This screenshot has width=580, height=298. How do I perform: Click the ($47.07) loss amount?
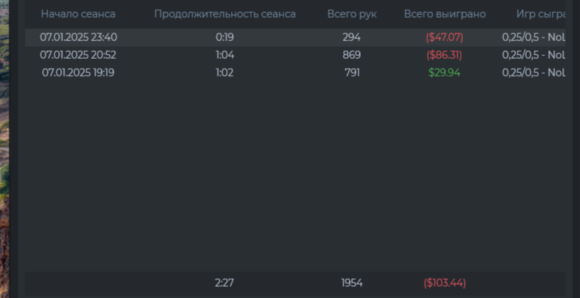(x=445, y=38)
